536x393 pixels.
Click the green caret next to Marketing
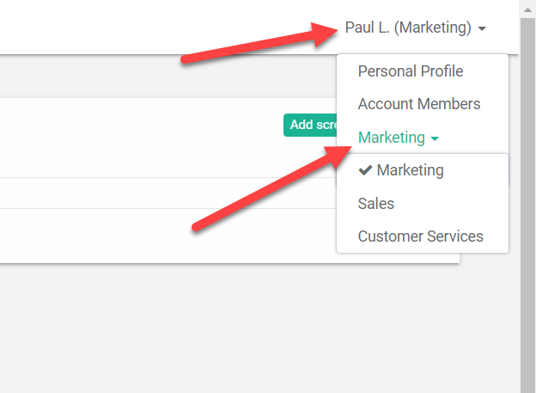(x=435, y=138)
